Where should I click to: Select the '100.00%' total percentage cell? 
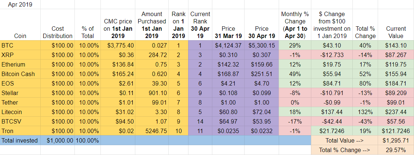tap(88, 140)
